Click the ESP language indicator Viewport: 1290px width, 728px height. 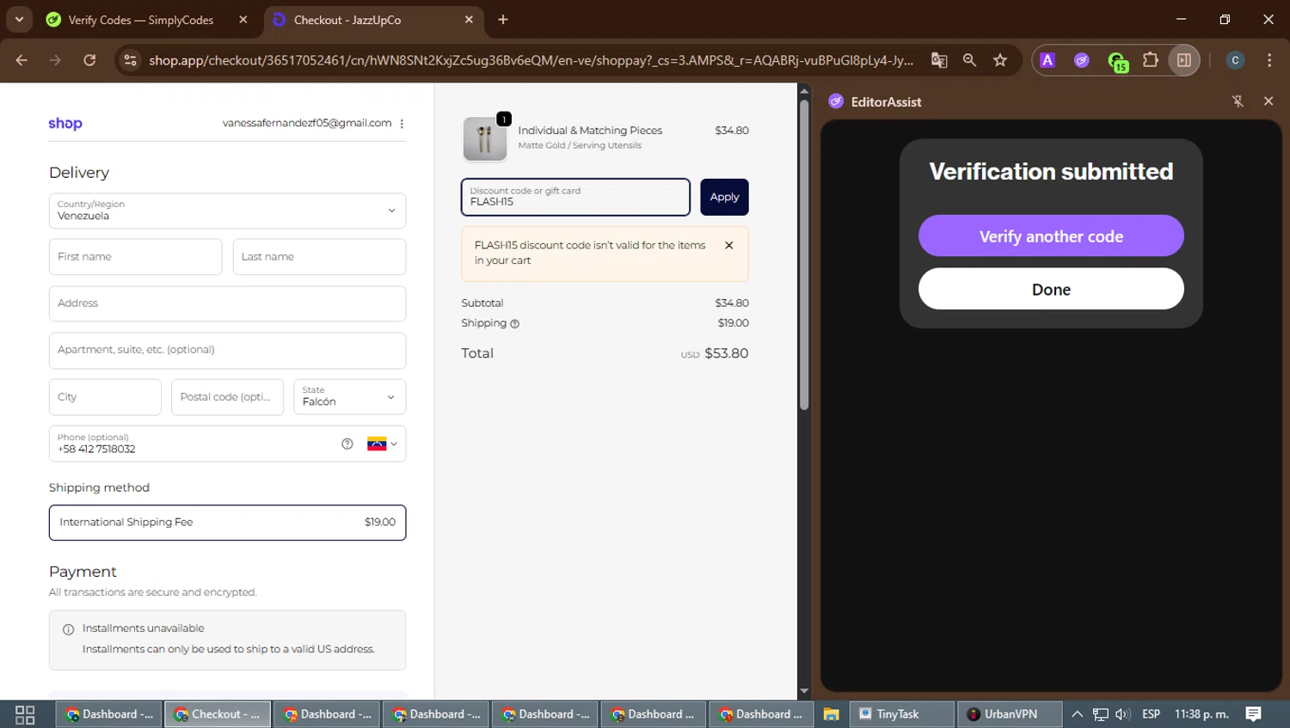[1151, 714]
